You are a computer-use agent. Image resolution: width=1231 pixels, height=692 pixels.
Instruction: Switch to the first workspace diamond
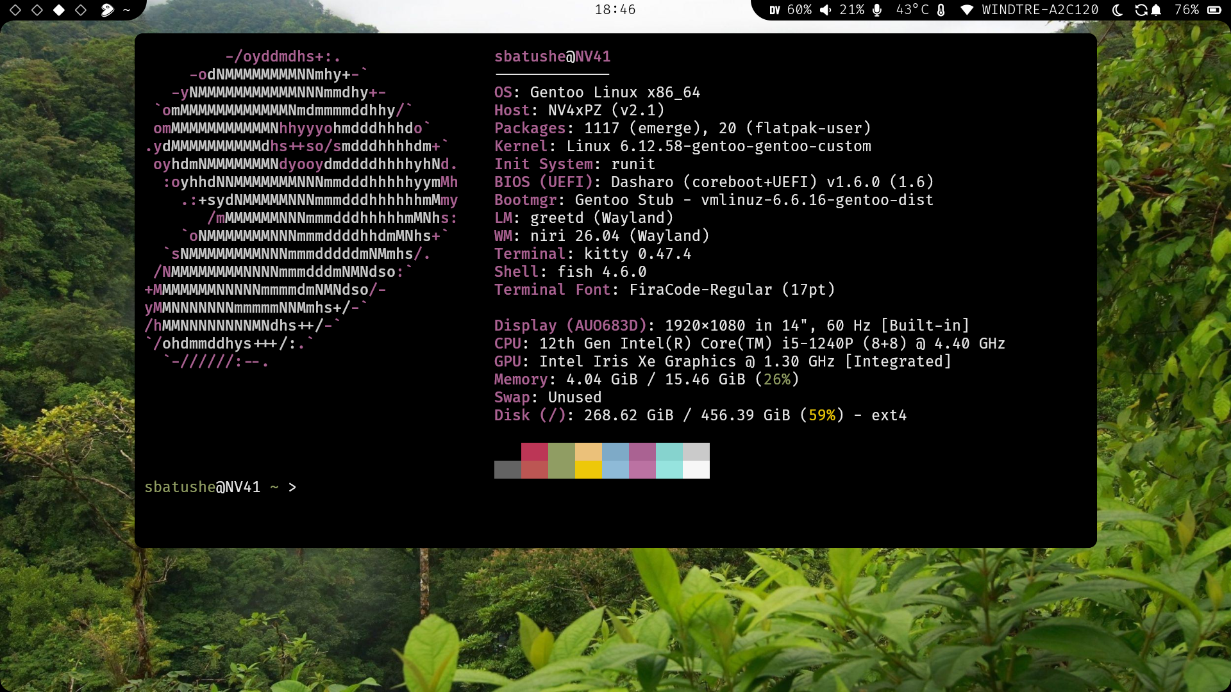pyautogui.click(x=16, y=10)
